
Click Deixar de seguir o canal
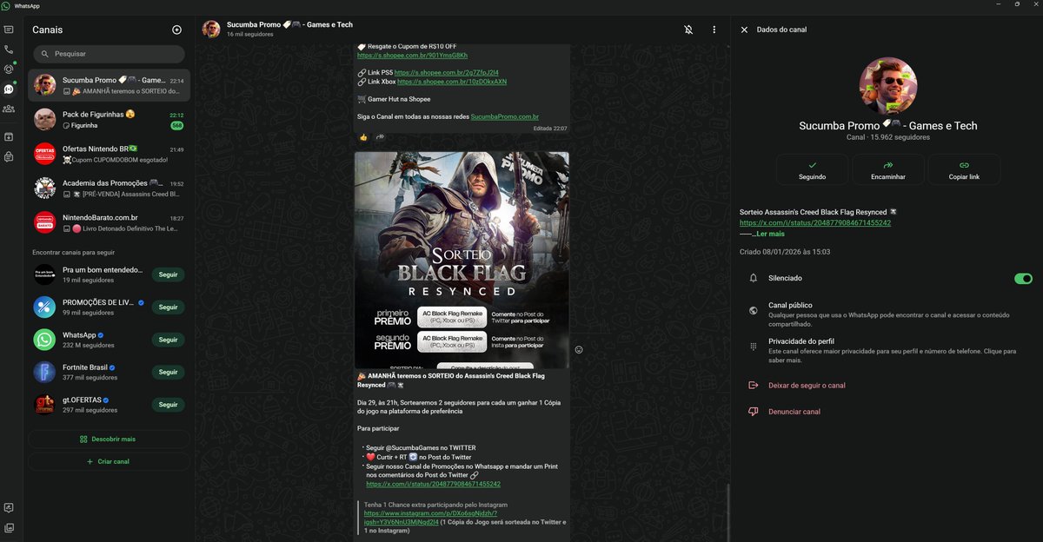click(x=807, y=386)
